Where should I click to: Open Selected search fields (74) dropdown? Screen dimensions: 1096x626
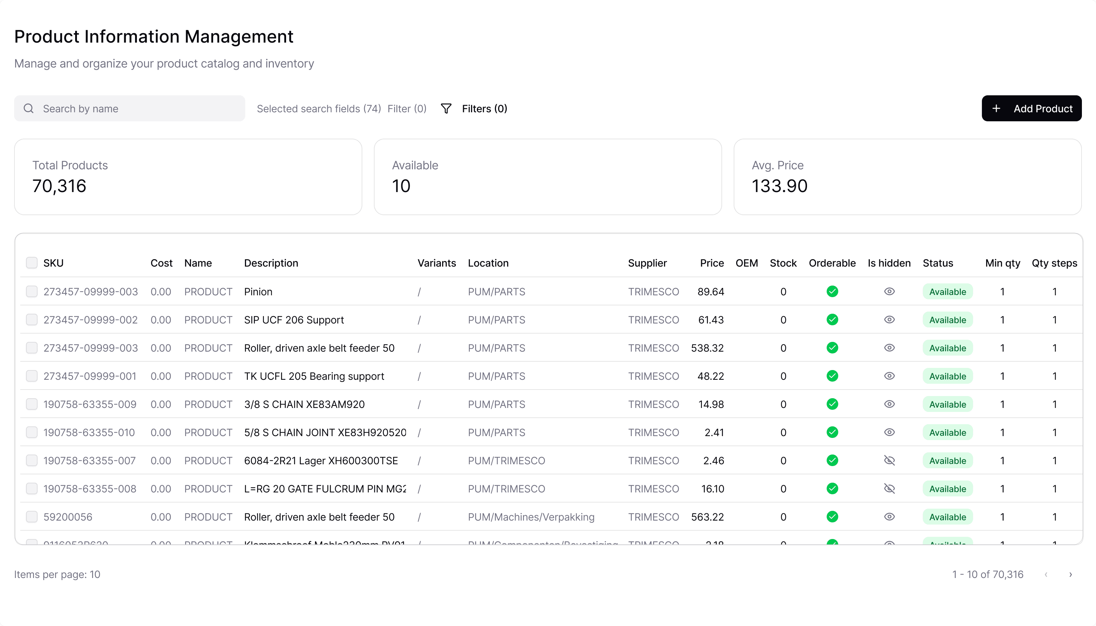[x=319, y=108]
